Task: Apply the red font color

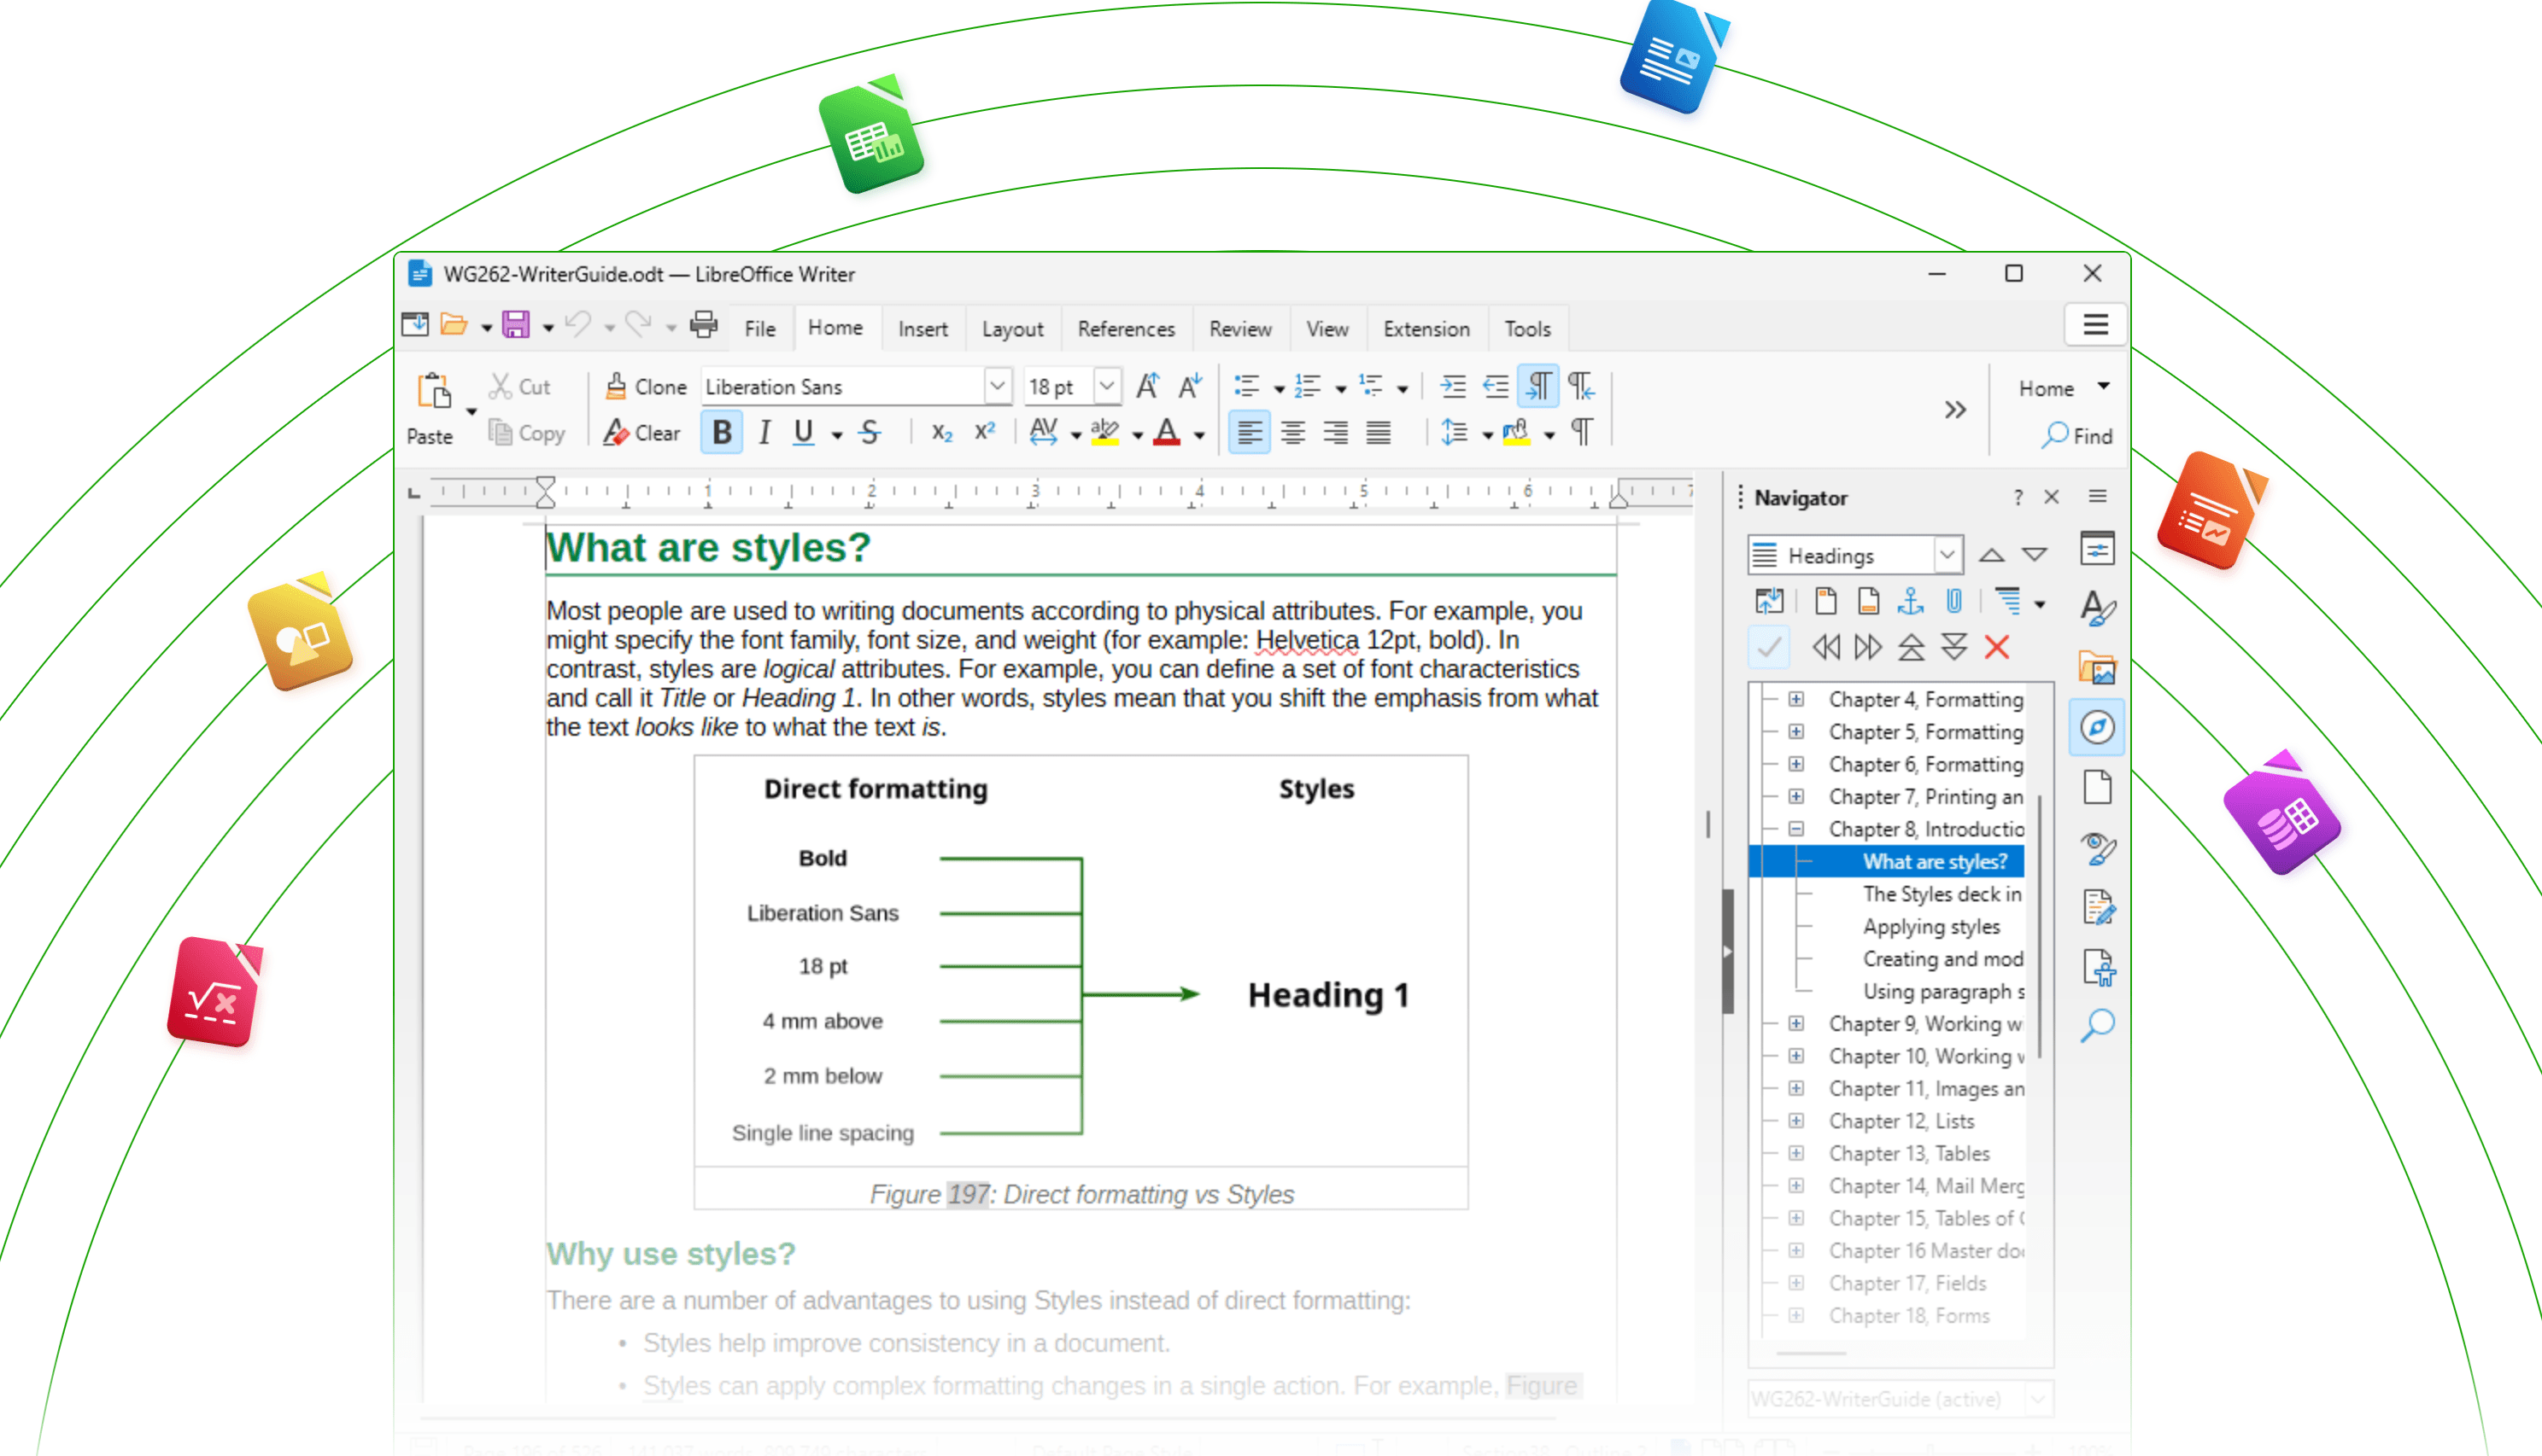Action: click(1166, 433)
